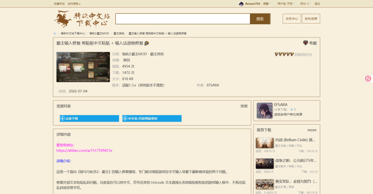Open EFSARA's author avatar image
The width and height of the screenshot is (373, 194).
[x=265, y=110]
